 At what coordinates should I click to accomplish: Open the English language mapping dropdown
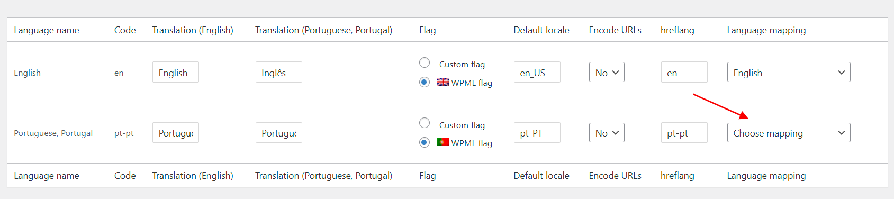789,73
